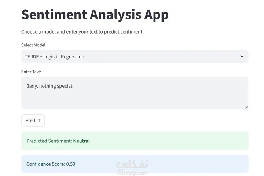This screenshot has width=264, height=176.
Task: Click inside the Enter Text area
Action: coord(135,93)
